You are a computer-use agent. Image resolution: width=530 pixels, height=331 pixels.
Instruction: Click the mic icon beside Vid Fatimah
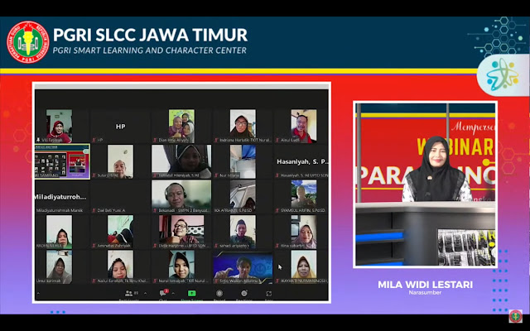(x=38, y=140)
